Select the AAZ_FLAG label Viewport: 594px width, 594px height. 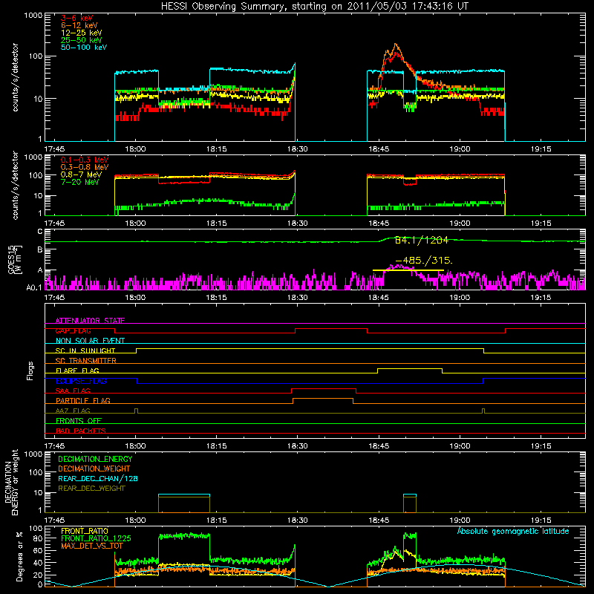point(73,411)
